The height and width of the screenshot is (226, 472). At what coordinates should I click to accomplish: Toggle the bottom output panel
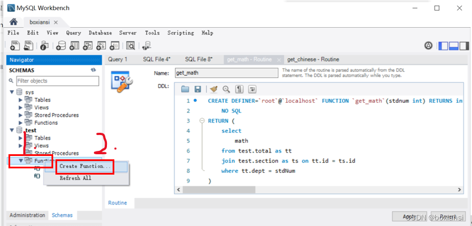454,46
